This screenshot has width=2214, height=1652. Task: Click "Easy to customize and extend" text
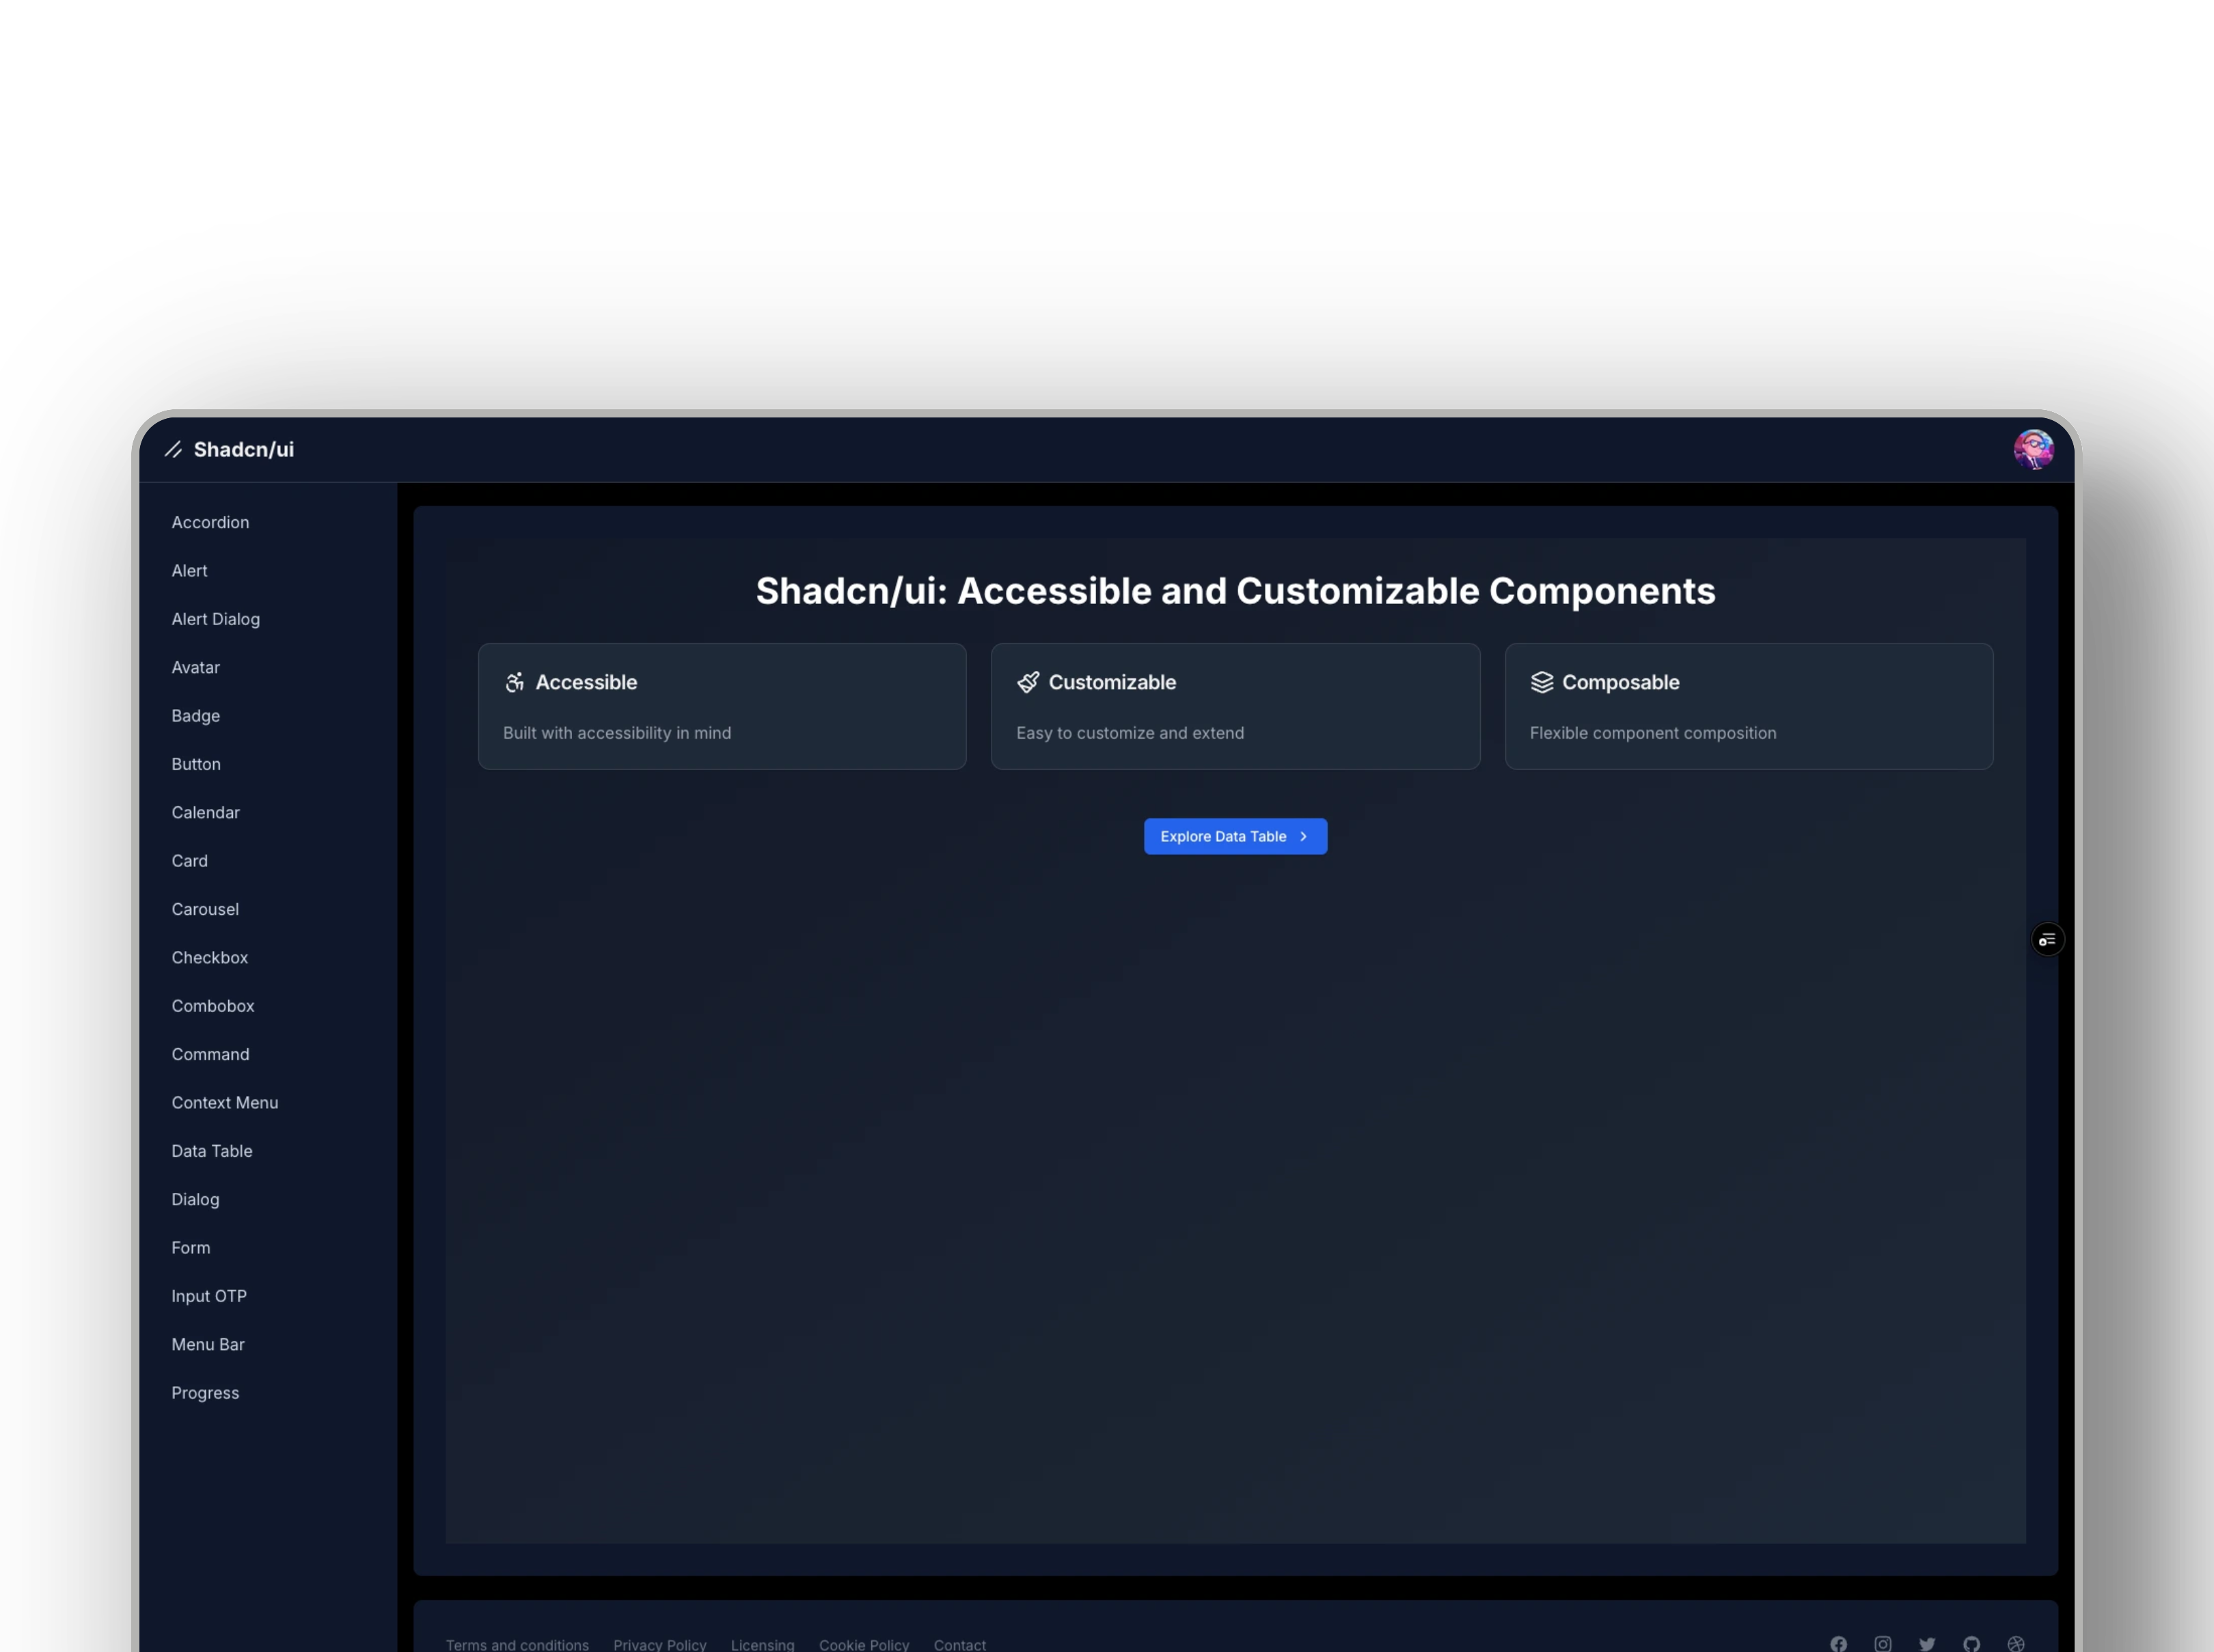point(1130,733)
